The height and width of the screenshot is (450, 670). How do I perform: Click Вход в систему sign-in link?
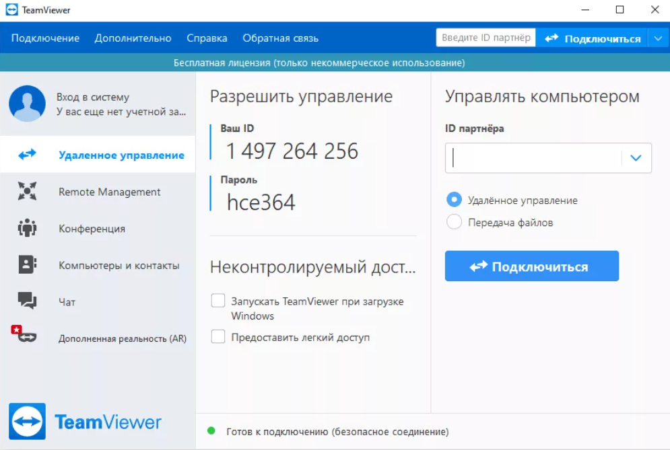(x=93, y=97)
